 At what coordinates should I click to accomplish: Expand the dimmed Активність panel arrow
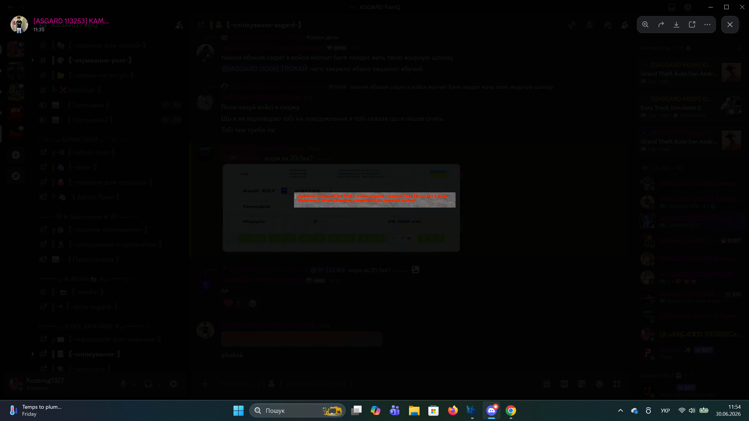coord(739,48)
